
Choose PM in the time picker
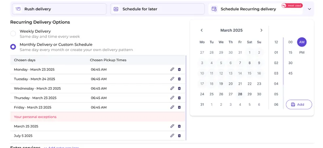click(x=302, y=53)
